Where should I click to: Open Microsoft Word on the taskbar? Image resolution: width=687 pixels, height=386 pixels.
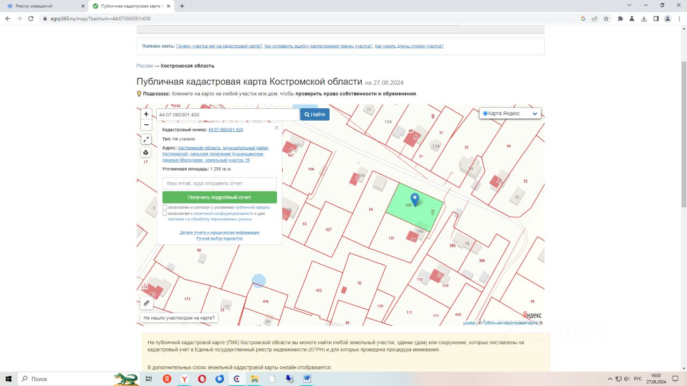[307, 378]
